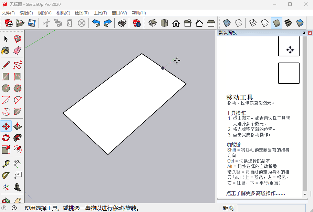The height and width of the screenshot is (212, 313).
Task: Click the Undo arrow in toolbar
Action: (x=96, y=23)
